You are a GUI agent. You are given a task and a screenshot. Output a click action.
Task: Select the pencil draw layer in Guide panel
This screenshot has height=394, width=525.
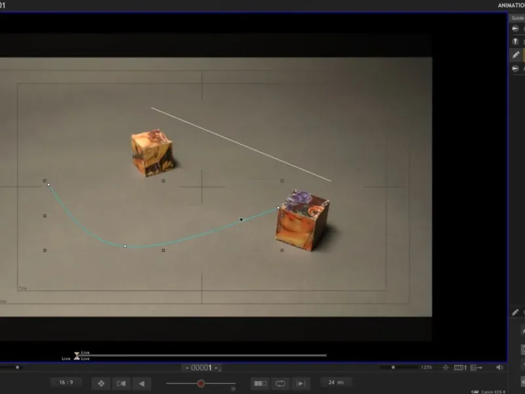(516, 55)
